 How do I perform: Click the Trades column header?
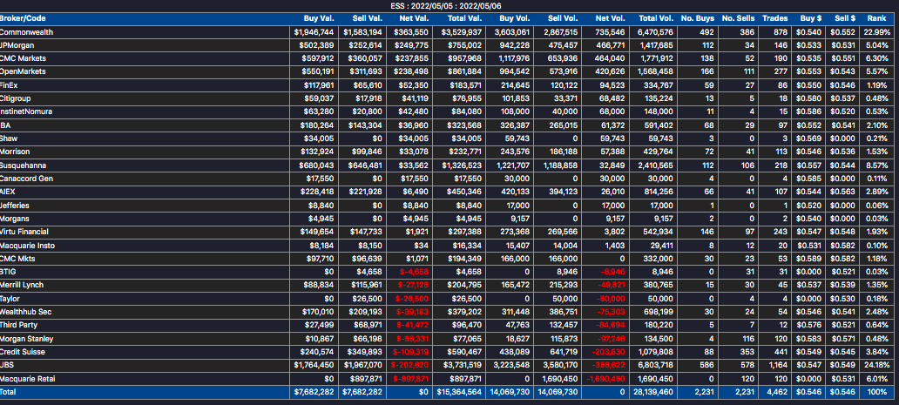774,18
